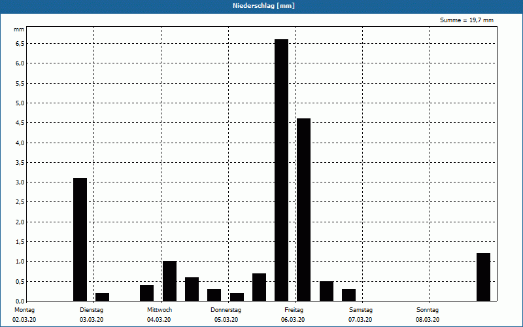
Task: Select the y-axis value '0,0'
Action: click(x=20, y=301)
